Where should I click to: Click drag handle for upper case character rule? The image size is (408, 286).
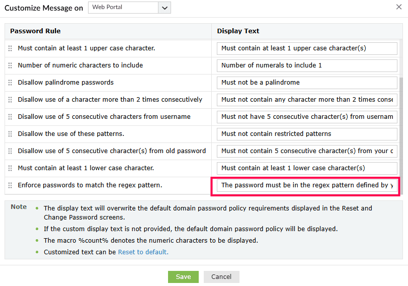10,48
